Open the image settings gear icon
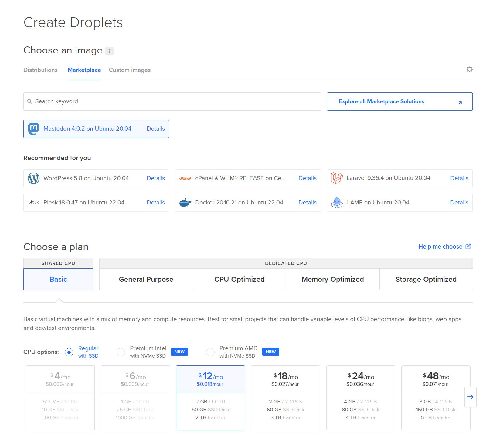Viewport: 503px width, 439px height. tap(469, 70)
